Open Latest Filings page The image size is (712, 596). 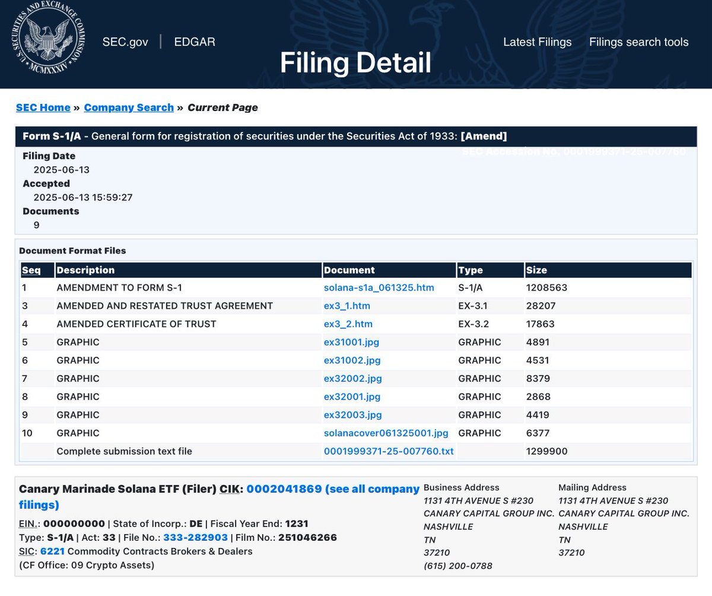click(537, 42)
